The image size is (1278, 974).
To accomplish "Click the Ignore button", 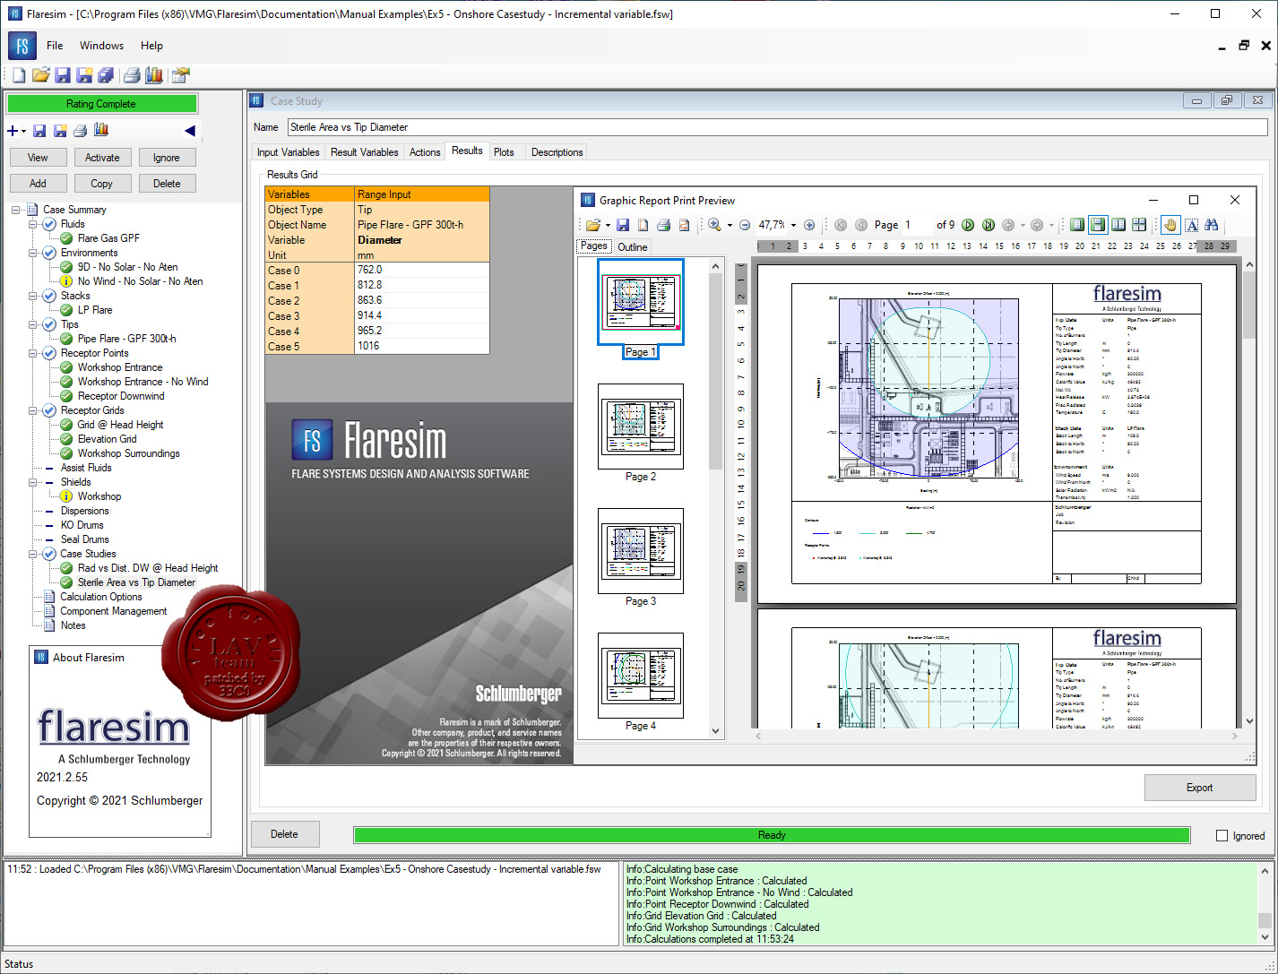I will [x=167, y=158].
